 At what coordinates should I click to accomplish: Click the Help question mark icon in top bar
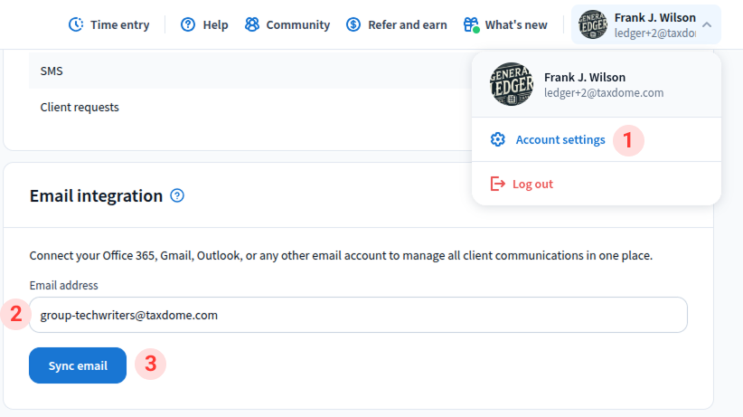(188, 24)
